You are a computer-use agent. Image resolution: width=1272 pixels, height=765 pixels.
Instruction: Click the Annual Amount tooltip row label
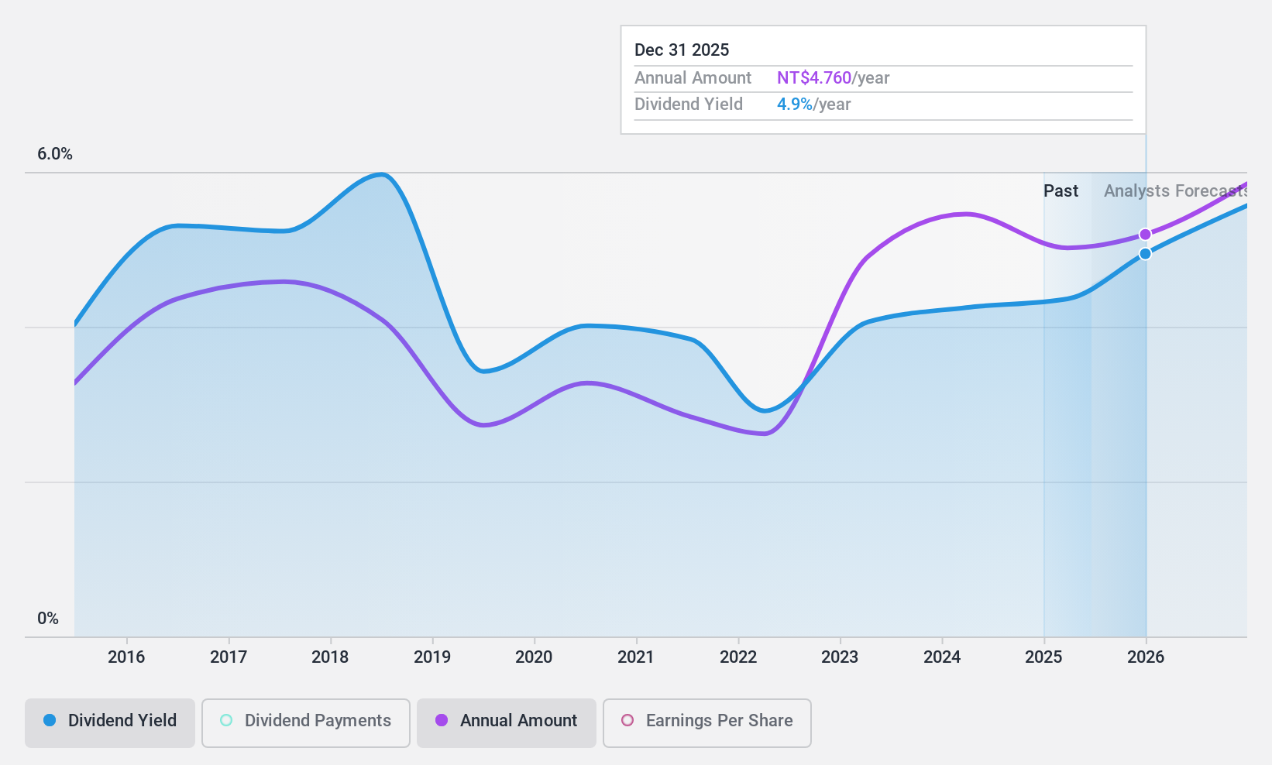pyautogui.click(x=693, y=78)
